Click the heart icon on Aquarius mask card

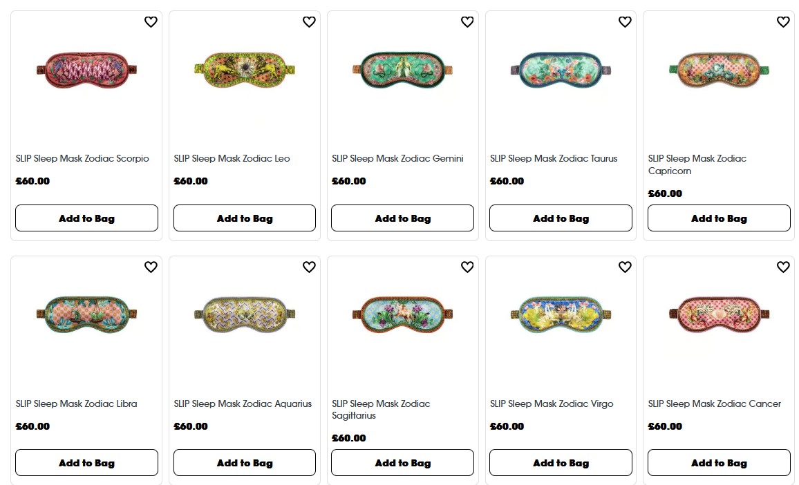click(309, 267)
